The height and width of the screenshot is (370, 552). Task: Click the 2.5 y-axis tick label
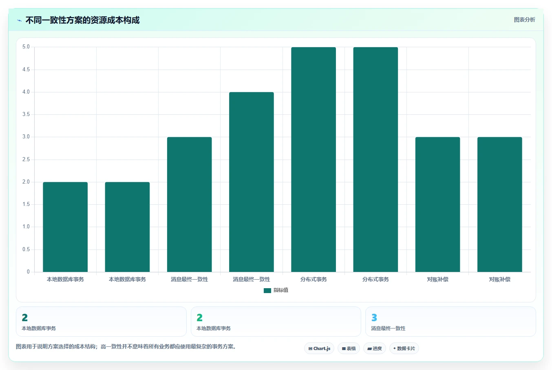tap(26, 160)
